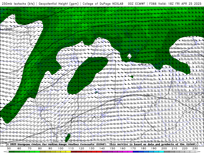204x153 pixels.
Task: Click the 220 value on the color scale
Action: pyautogui.click(x=185, y=148)
